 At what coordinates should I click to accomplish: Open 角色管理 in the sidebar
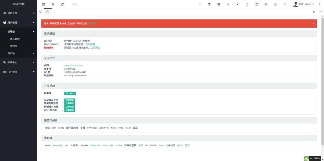15,39
